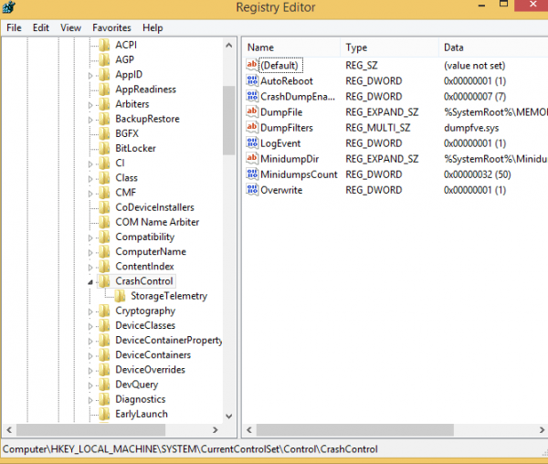Click the DumpFile string value icon
The height and width of the screenshot is (464, 548).
(252, 111)
